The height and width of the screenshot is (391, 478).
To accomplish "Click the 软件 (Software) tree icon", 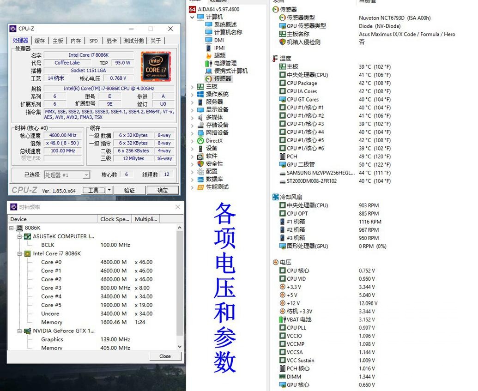I will click(199, 156).
